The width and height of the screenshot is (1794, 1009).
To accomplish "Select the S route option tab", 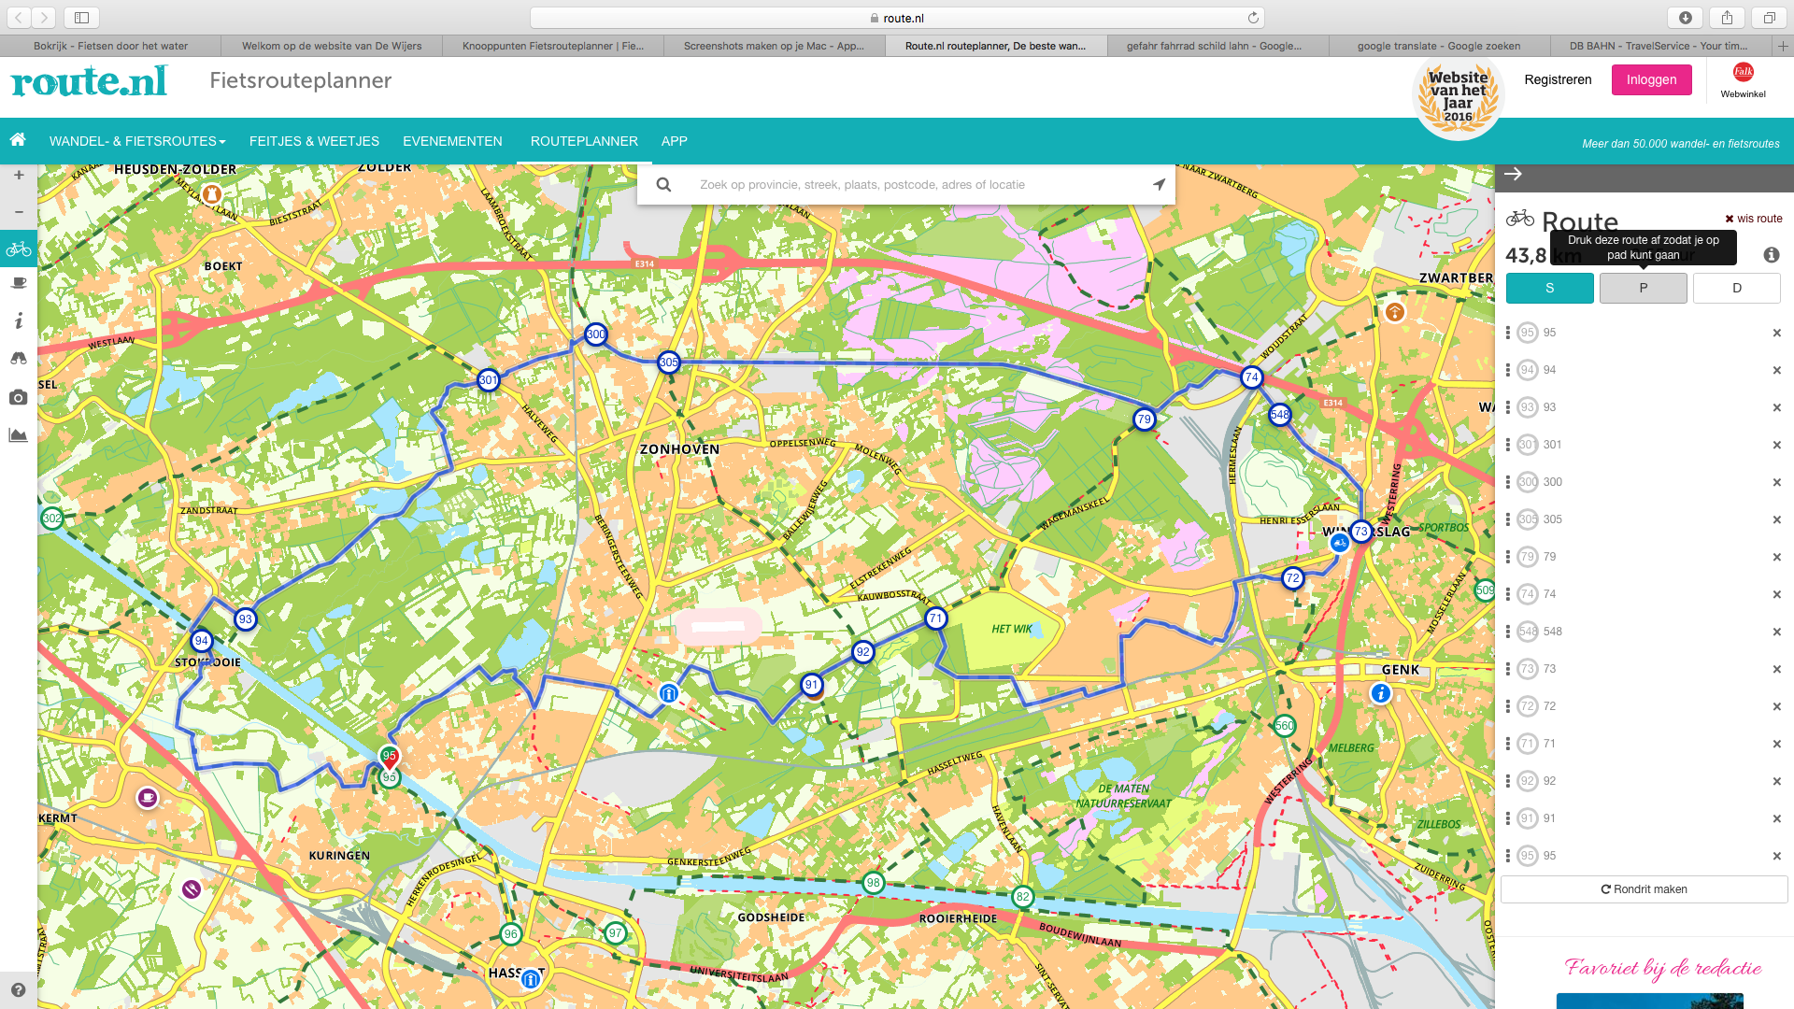I will (x=1549, y=288).
